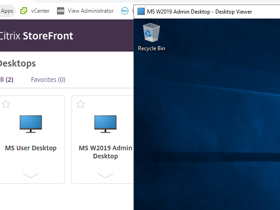Image resolution: width=280 pixels, height=210 pixels.
Task: Click the Desktop Viewer title bar text
Action: pos(199,12)
